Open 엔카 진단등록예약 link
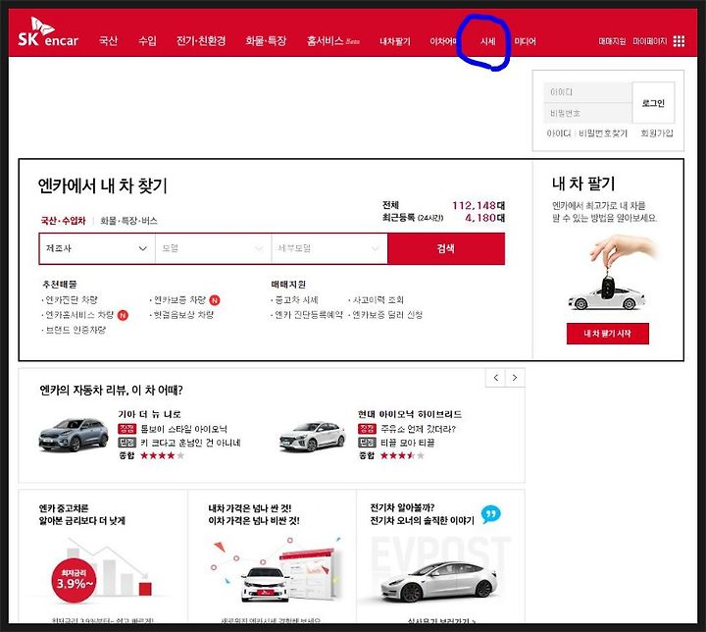Image resolution: width=706 pixels, height=632 pixels. [x=309, y=315]
